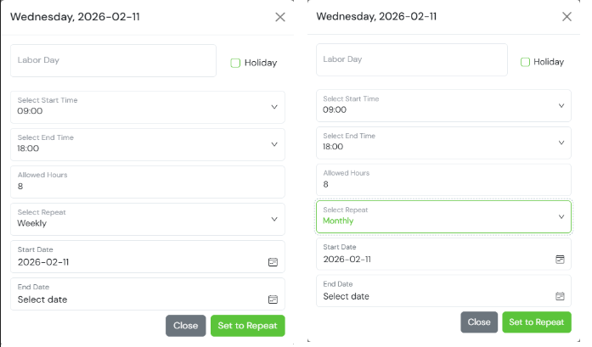Click the gray Close button in left dialog
The width and height of the screenshot is (592, 347).
click(185, 326)
